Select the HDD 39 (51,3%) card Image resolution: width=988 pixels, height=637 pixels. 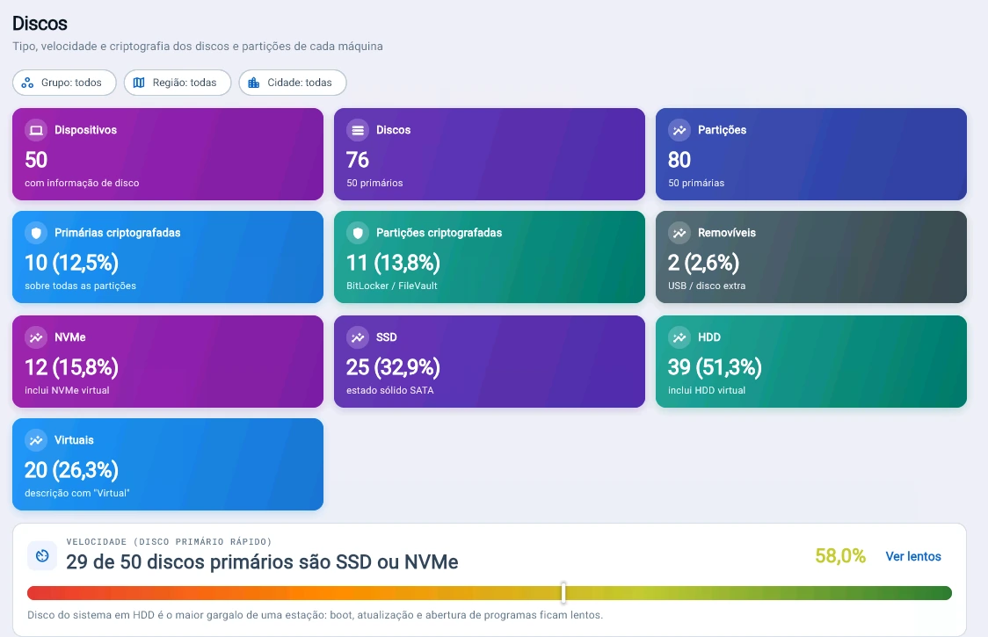[x=811, y=362]
